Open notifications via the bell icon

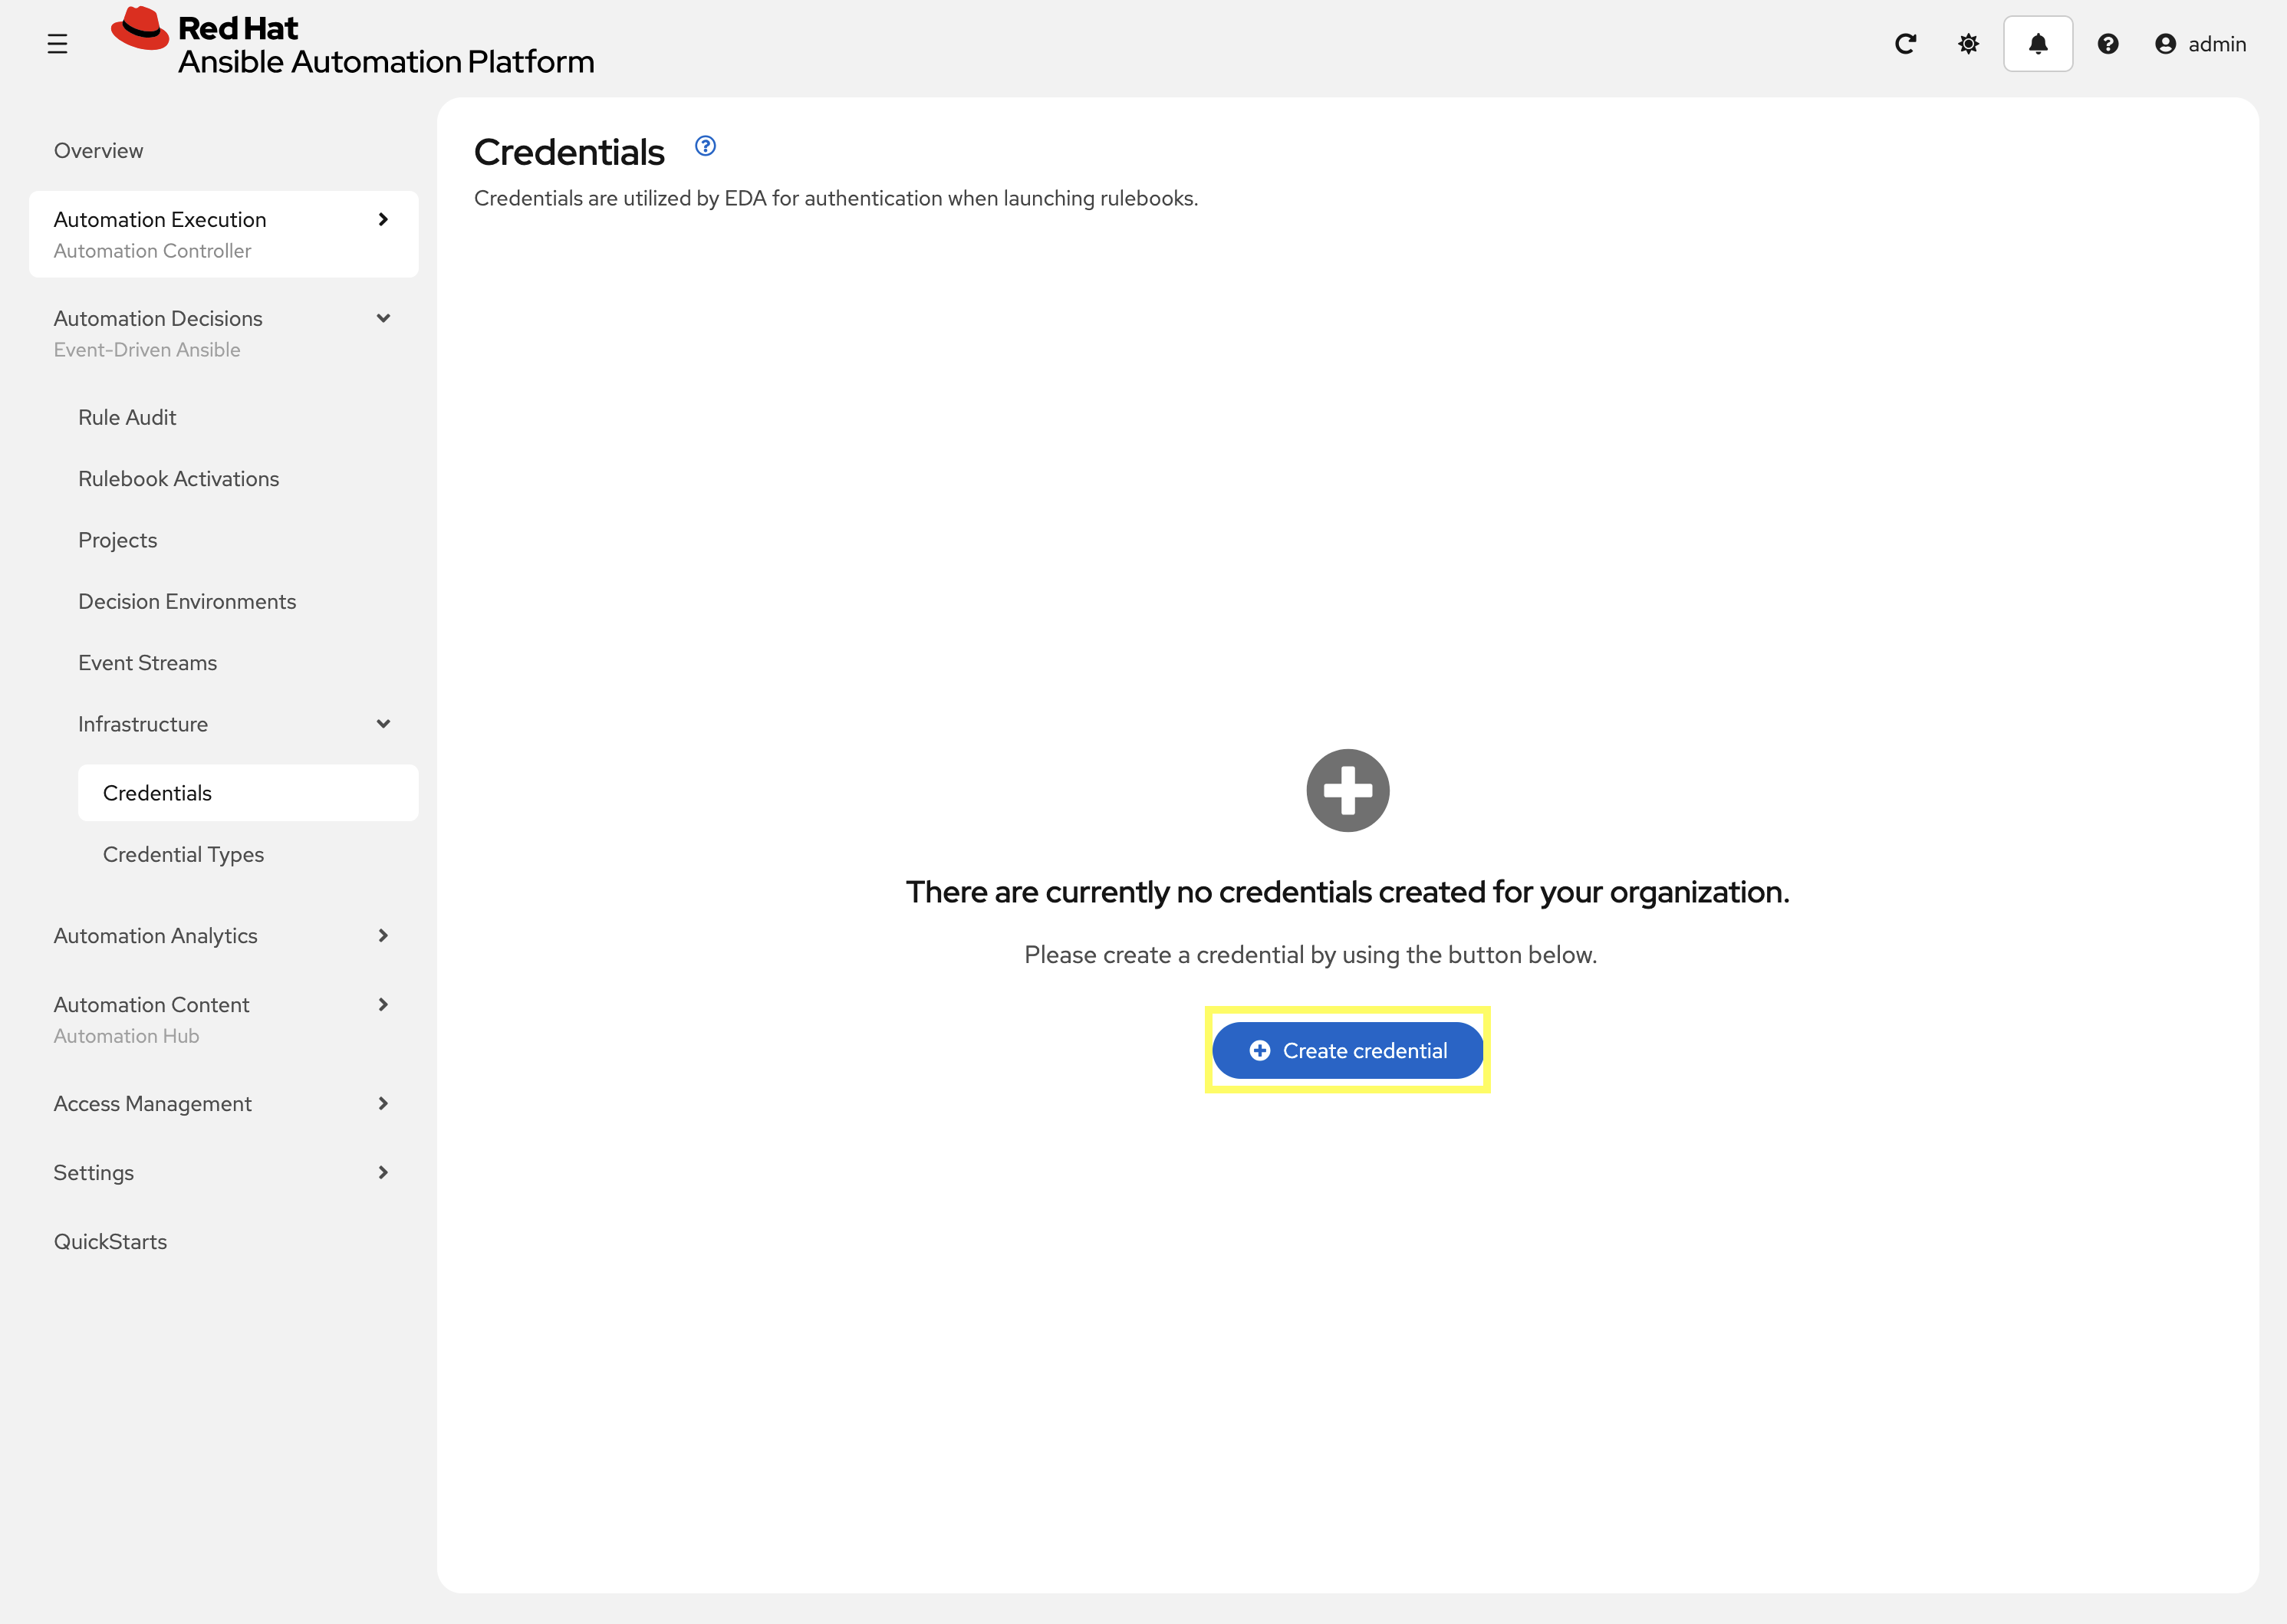(2037, 44)
